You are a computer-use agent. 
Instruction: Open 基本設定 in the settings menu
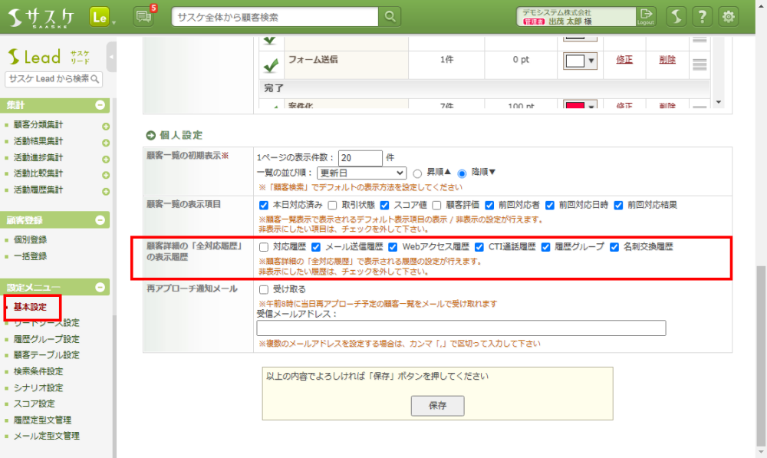pyautogui.click(x=30, y=307)
